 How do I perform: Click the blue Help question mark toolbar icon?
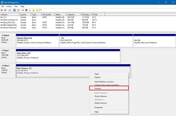14,10
